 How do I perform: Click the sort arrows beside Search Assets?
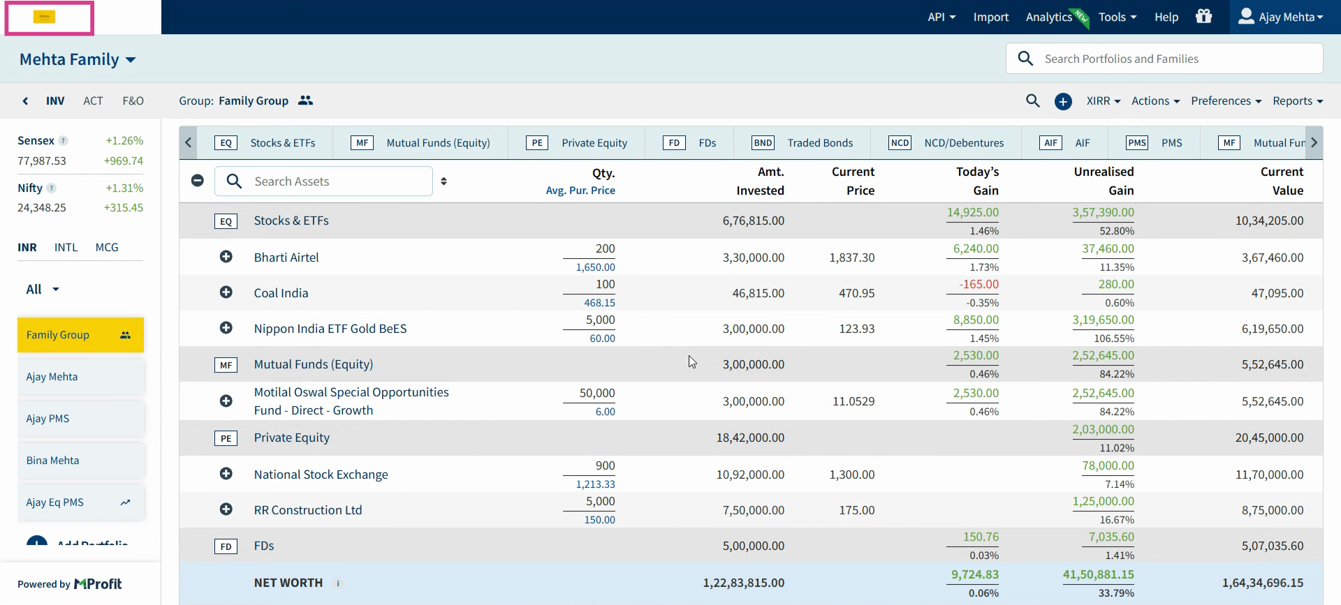tap(444, 181)
